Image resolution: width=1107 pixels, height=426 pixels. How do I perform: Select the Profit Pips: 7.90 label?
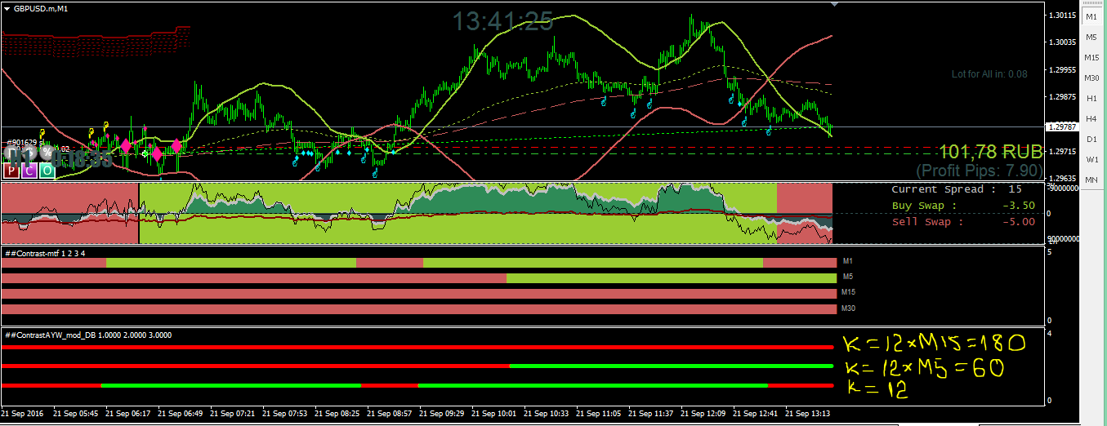tap(980, 171)
